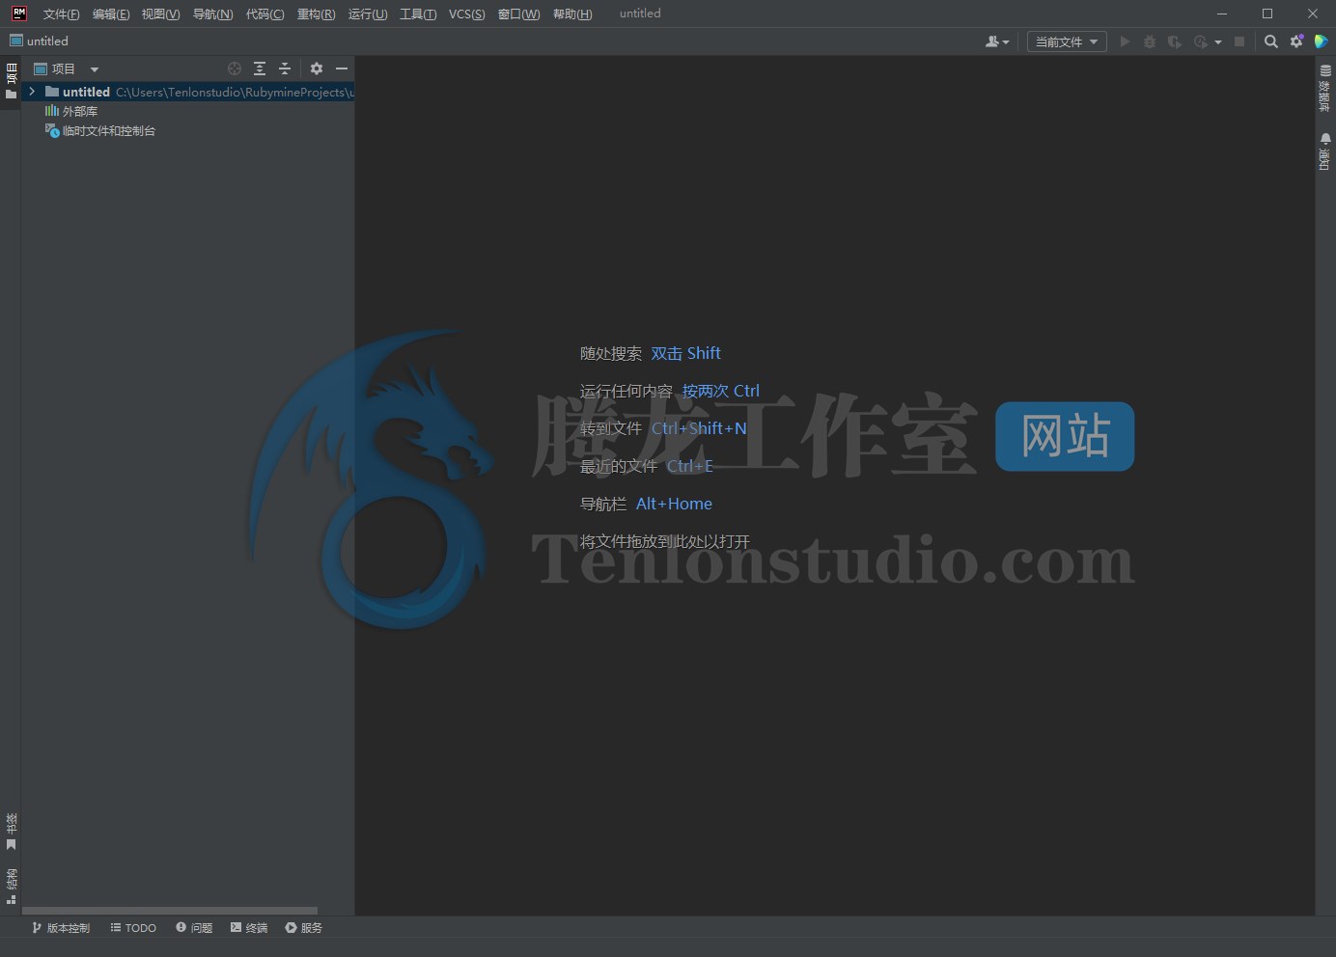
Task: Open IDE settings gear in top toolbar
Action: 1296,41
